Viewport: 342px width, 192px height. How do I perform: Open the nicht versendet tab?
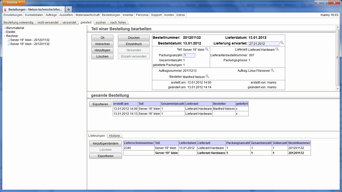pos(48,22)
